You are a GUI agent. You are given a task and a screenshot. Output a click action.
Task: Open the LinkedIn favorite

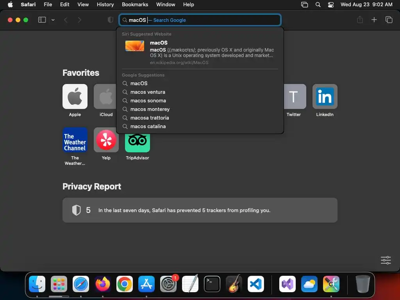point(325,96)
